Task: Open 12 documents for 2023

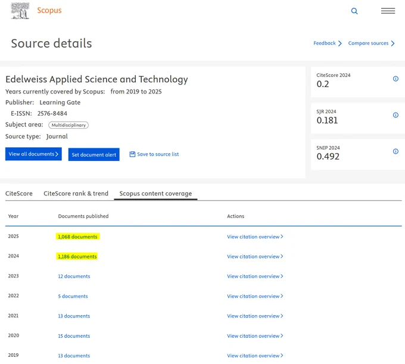Action: tap(74, 276)
